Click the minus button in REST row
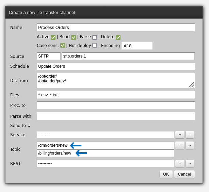The width and height of the screenshot is (209, 192). tap(190, 164)
